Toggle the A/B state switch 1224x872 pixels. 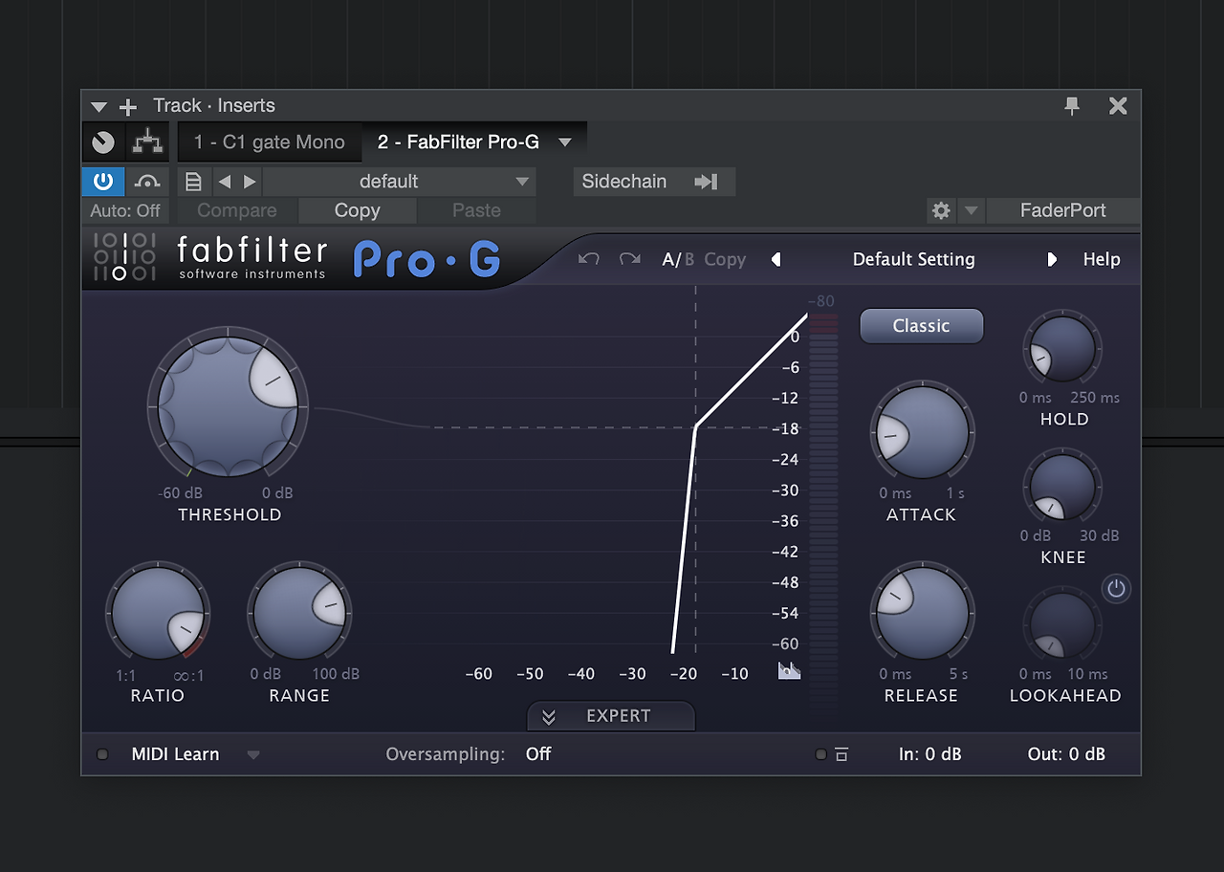[678, 259]
